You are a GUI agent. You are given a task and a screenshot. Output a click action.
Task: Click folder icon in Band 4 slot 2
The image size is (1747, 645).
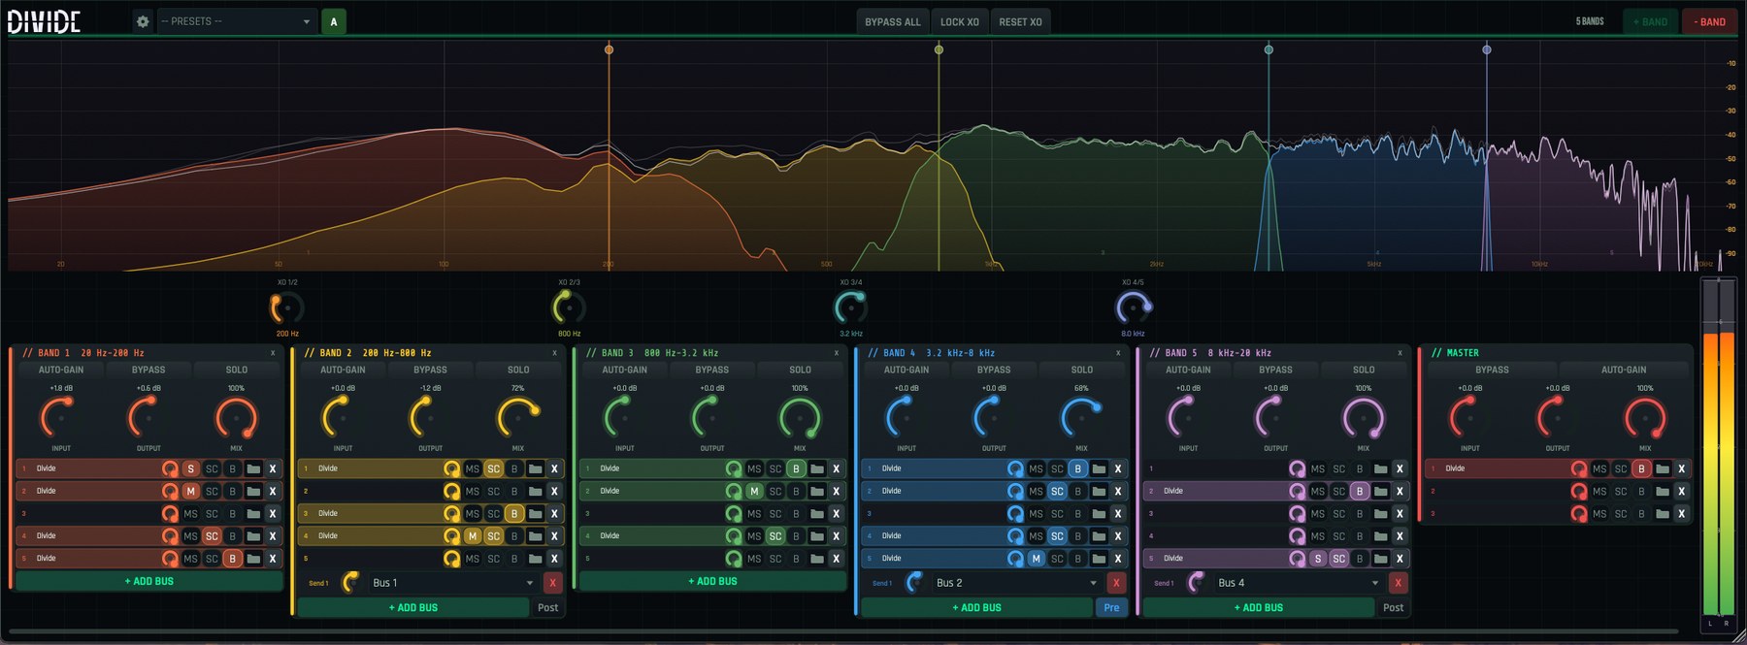pyautogui.click(x=1099, y=492)
